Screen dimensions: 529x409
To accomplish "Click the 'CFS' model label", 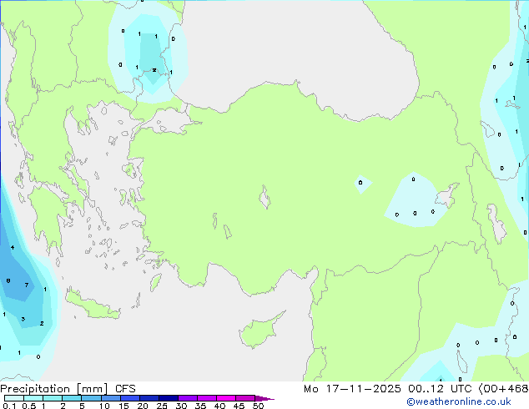I will 125,389.
